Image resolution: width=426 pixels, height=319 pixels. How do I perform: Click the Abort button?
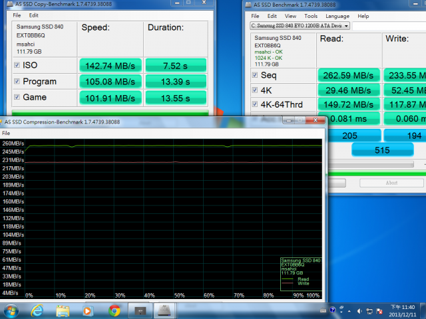(x=391, y=183)
